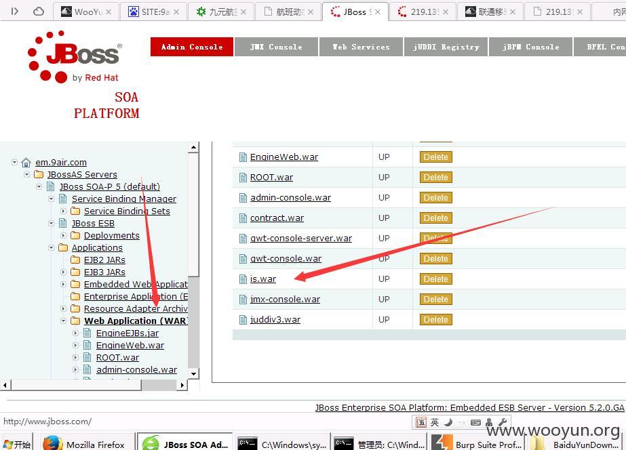Click tree panel horizontal scroll right arrow
Screen dimensions: 626x450
point(182,385)
